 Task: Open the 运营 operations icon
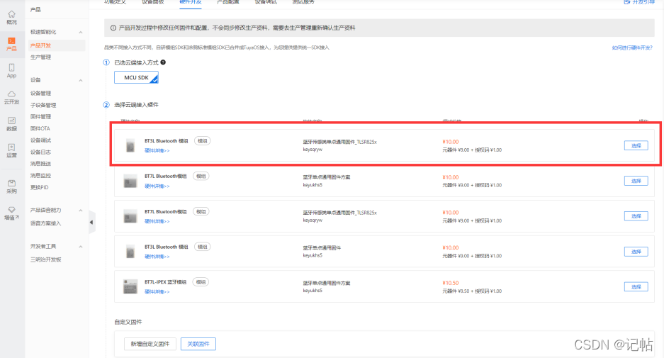[x=11, y=147]
